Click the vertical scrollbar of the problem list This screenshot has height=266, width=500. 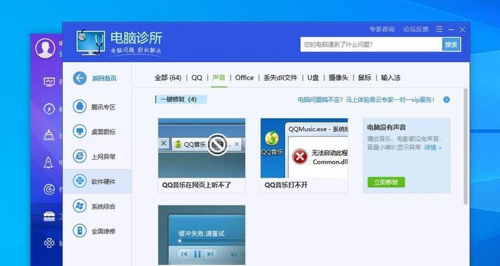point(465,146)
